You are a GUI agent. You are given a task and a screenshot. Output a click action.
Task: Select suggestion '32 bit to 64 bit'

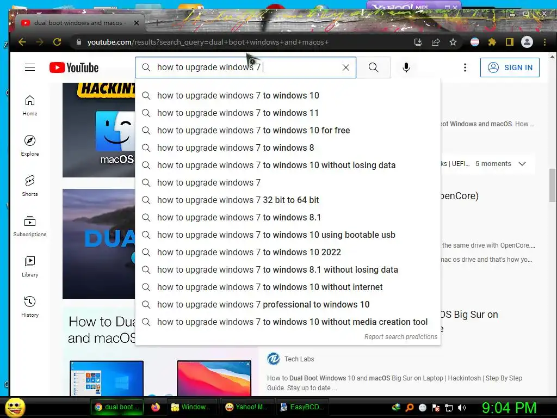pos(288,200)
